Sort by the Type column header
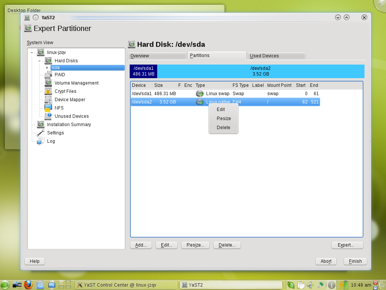386x290 pixels. pyautogui.click(x=213, y=85)
